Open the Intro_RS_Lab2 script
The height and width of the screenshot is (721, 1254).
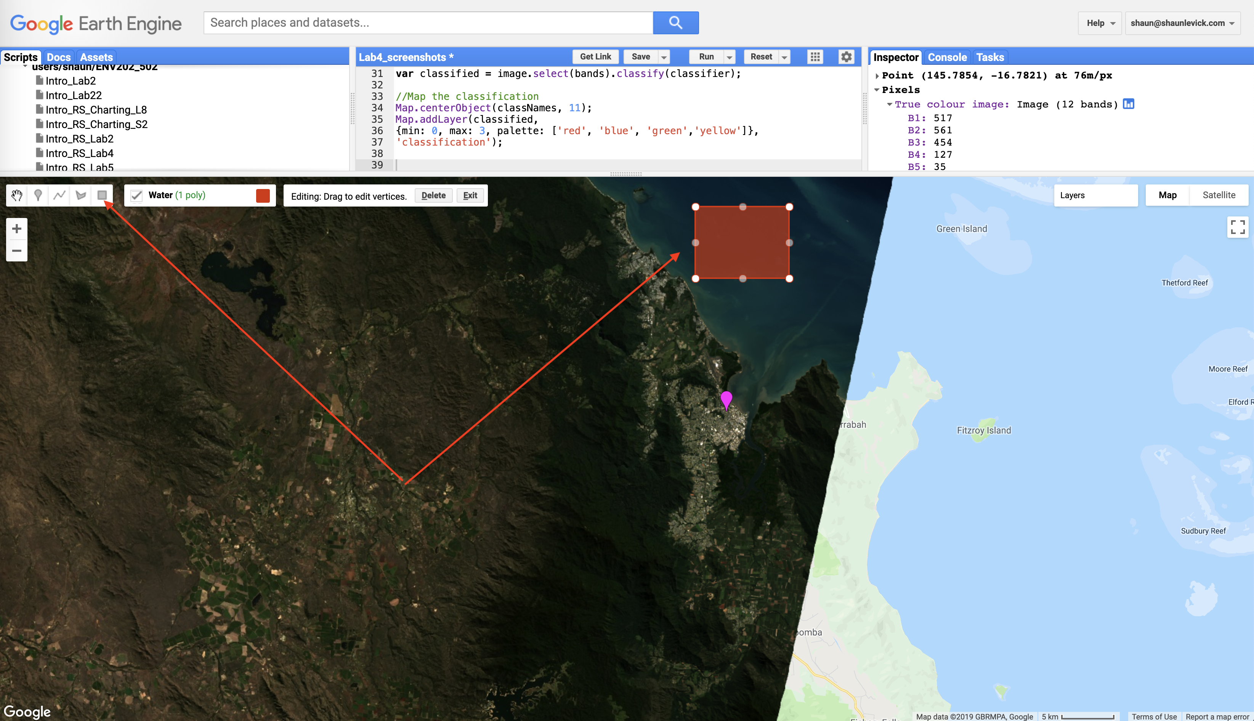tap(79, 139)
